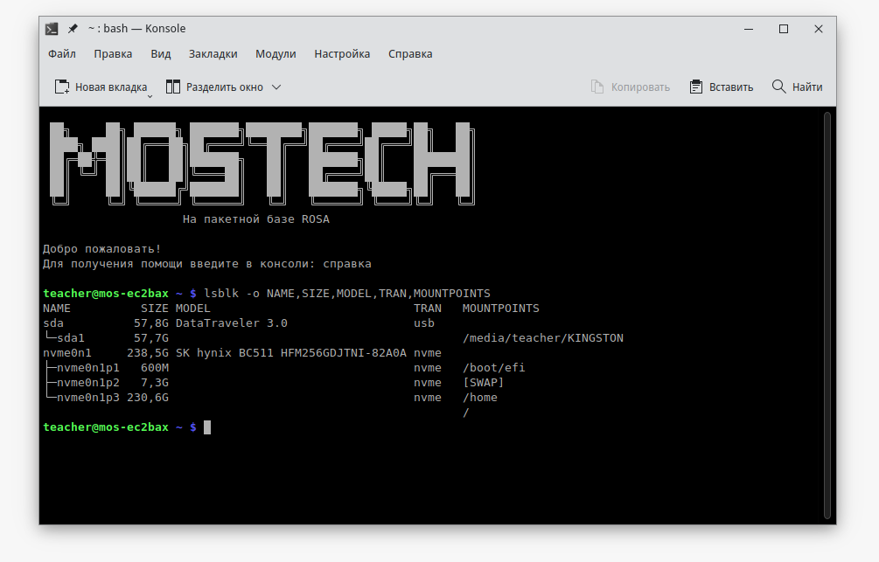Screen dimensions: 879x562
Task: Click the 'nvme0n1p2' partition row name
Action: (x=88, y=383)
